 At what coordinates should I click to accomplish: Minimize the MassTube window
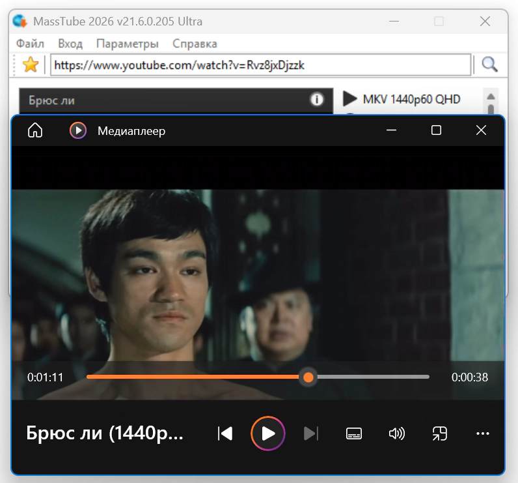394,22
